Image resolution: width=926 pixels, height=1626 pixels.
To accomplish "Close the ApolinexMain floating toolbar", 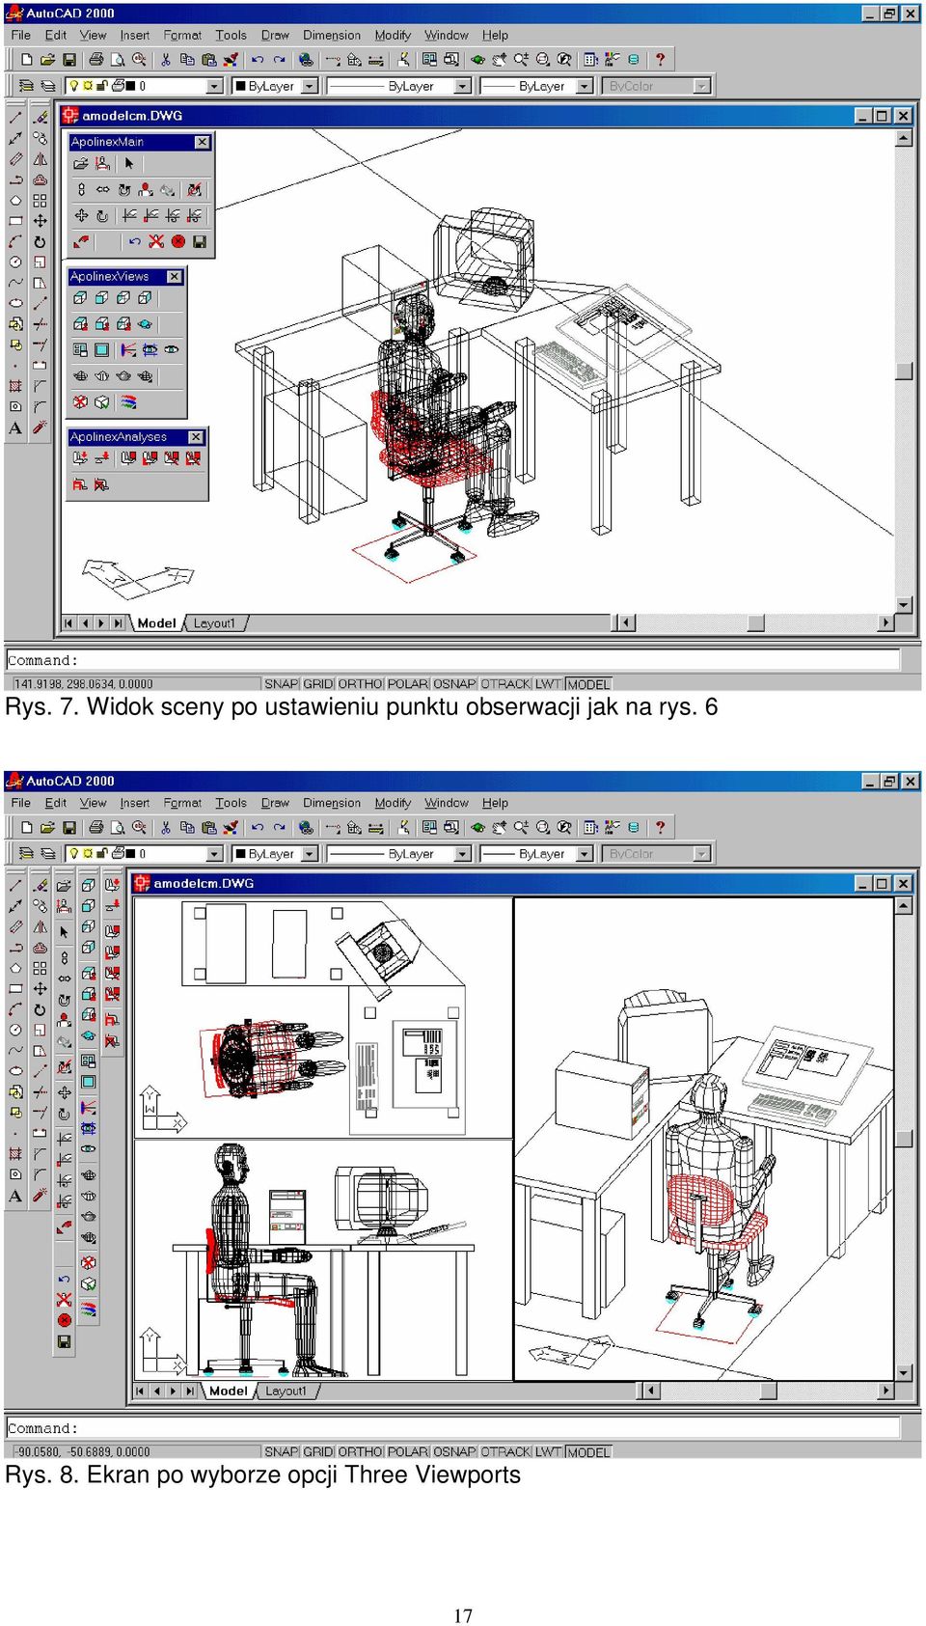I will (x=202, y=142).
